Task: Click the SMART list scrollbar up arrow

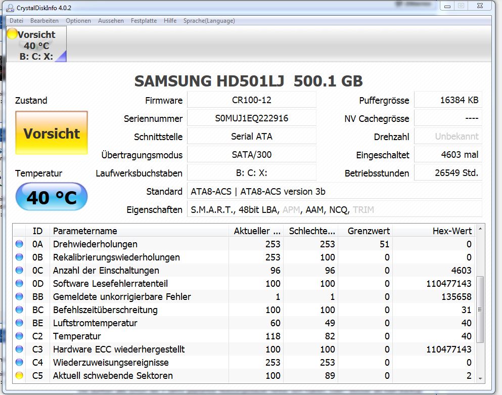Action: (x=480, y=229)
